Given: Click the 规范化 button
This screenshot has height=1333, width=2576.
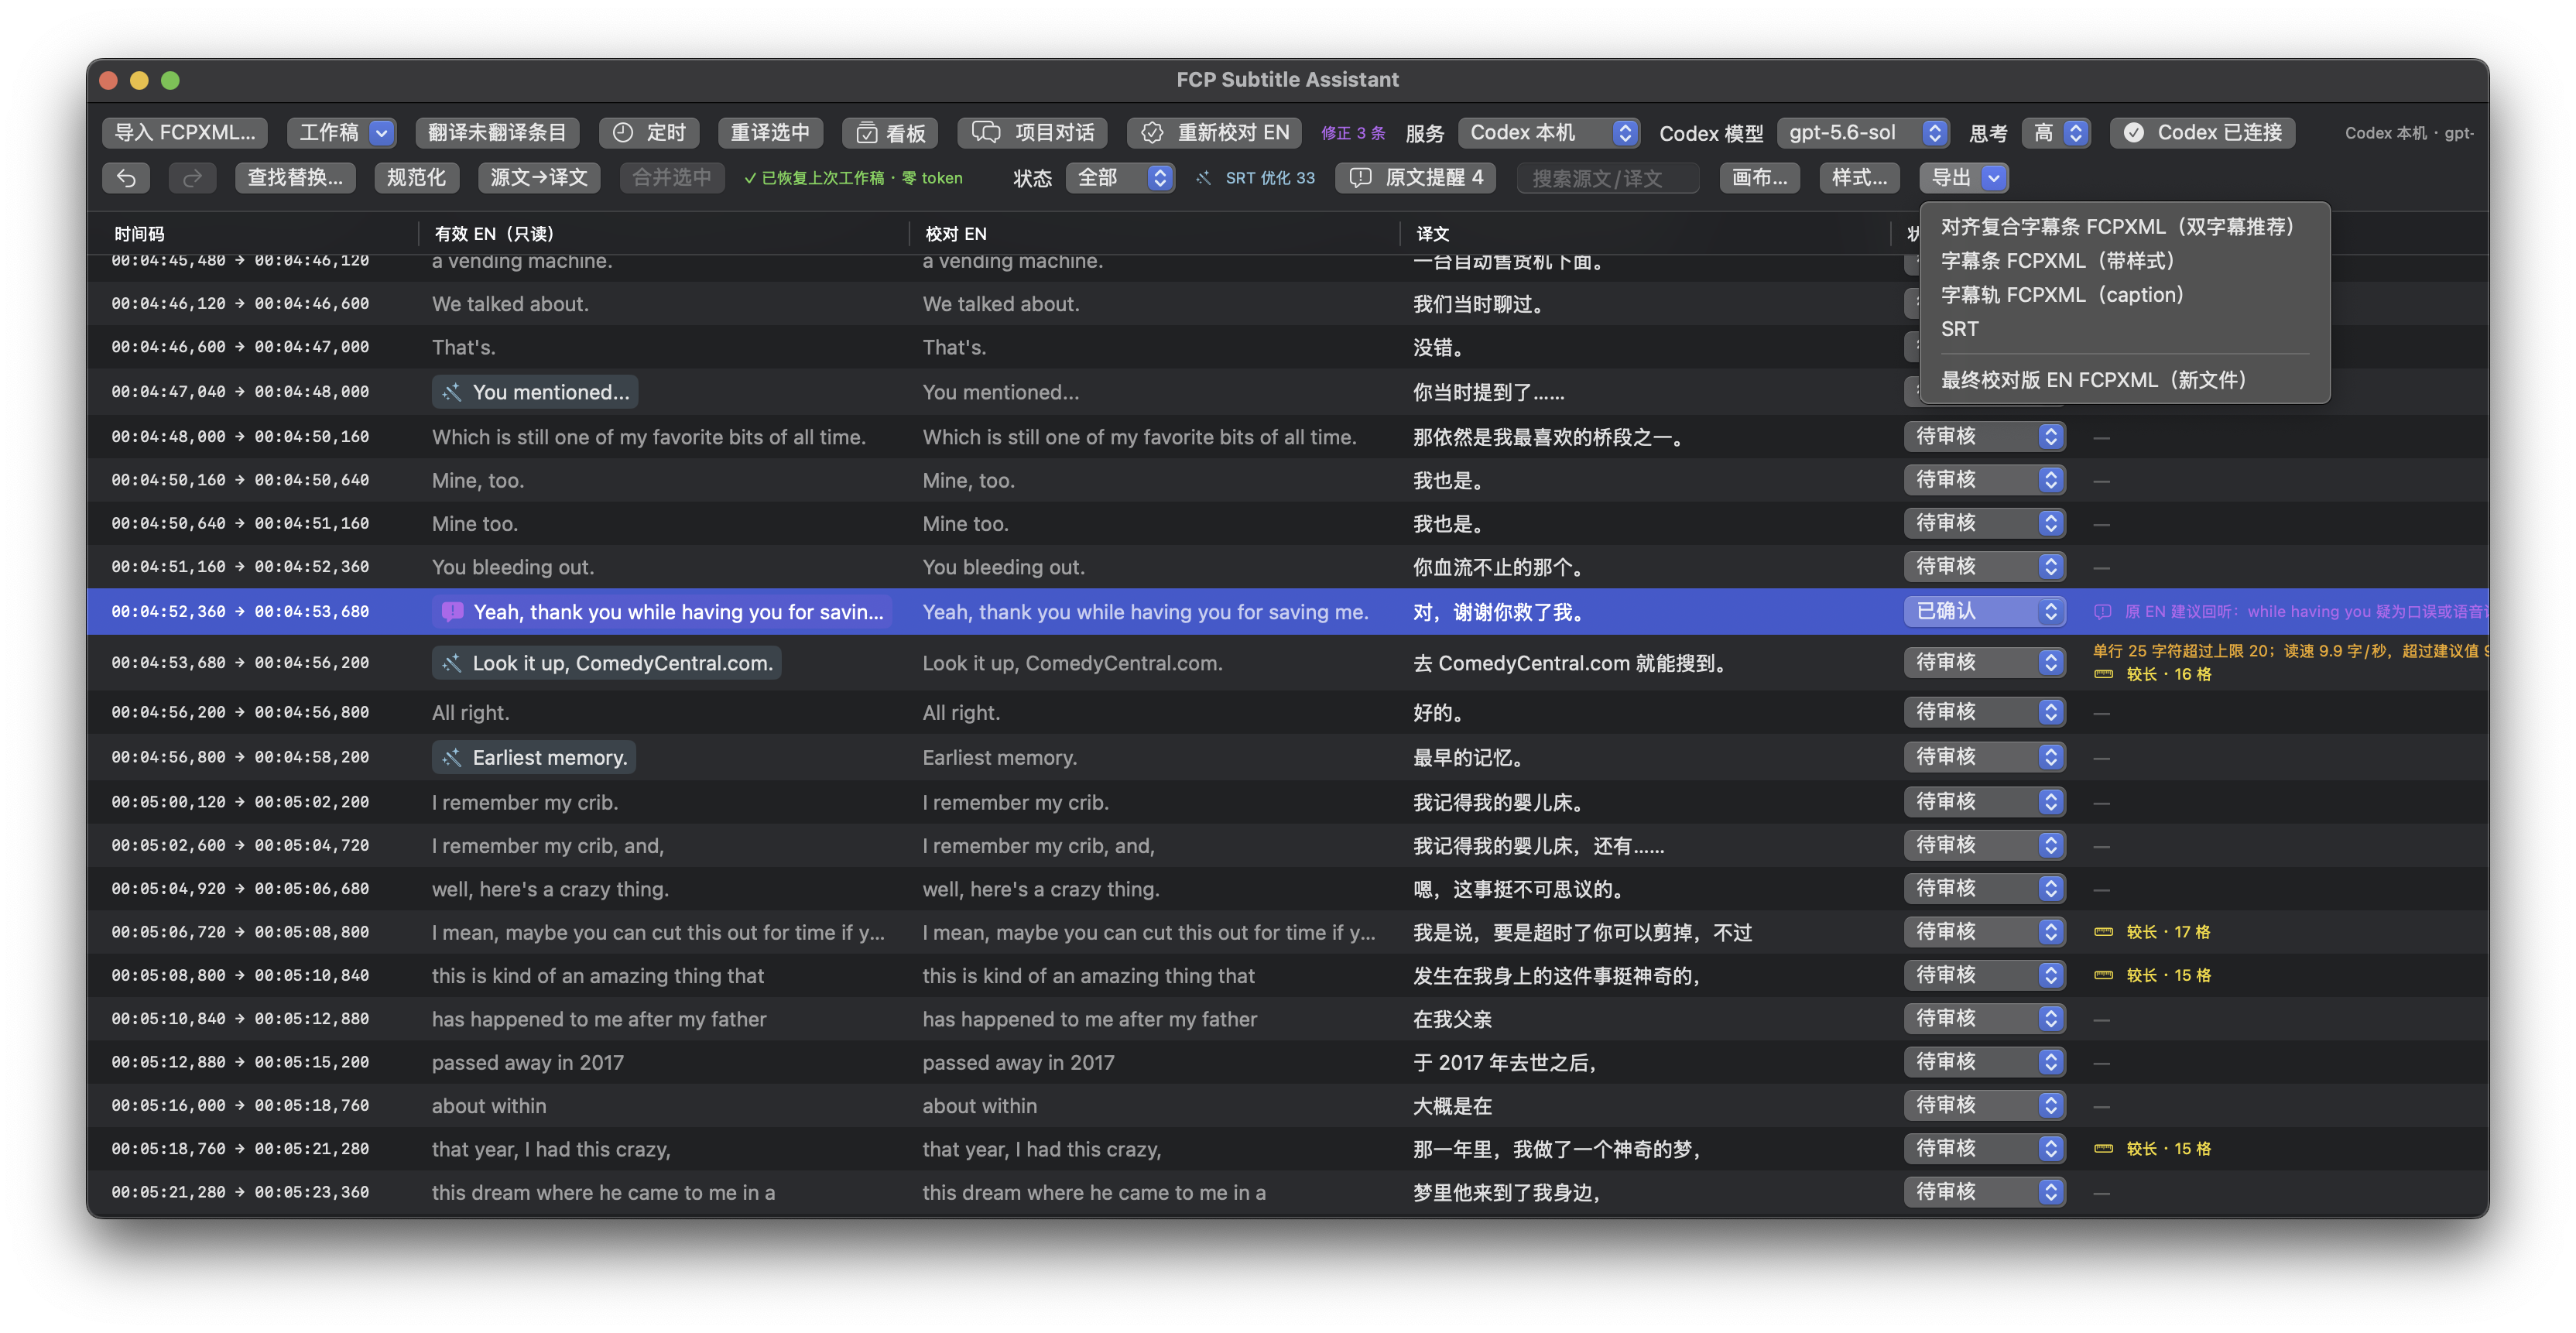Looking at the screenshot, I should tap(416, 178).
